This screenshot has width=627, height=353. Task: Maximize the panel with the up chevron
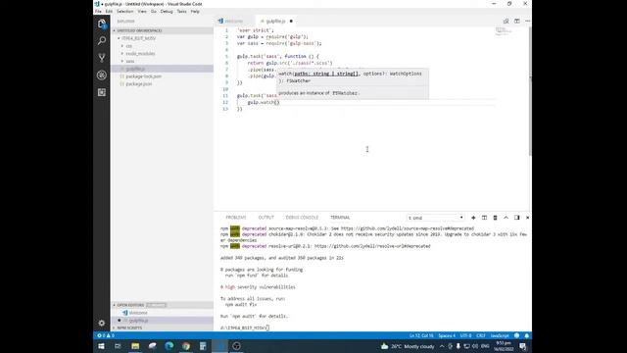(x=506, y=218)
